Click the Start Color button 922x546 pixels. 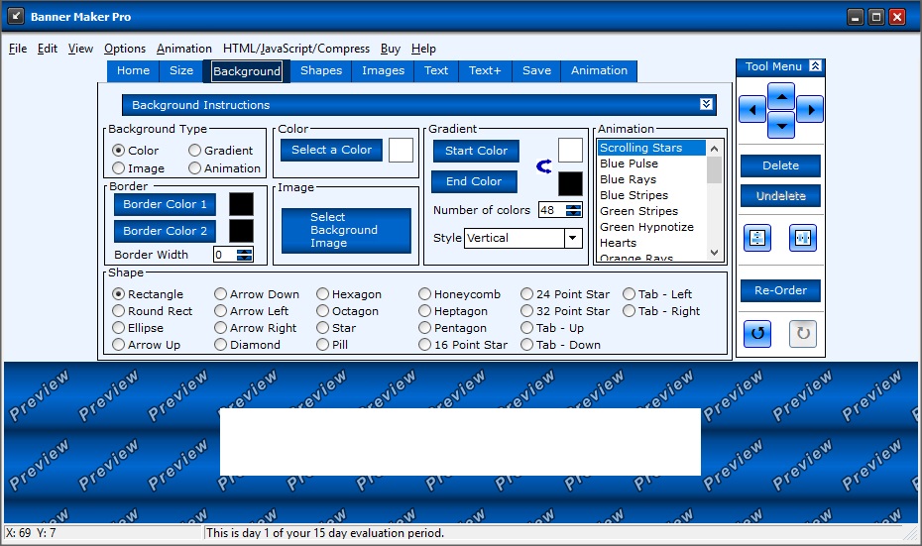(x=476, y=151)
